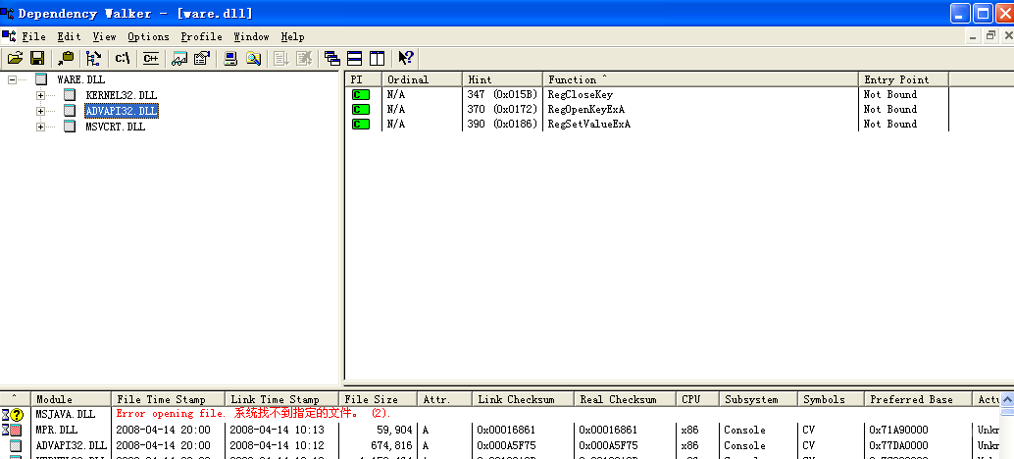Click module list scrollbar up arrow
Image resolution: width=1014 pixels, height=459 pixels.
(1007, 399)
